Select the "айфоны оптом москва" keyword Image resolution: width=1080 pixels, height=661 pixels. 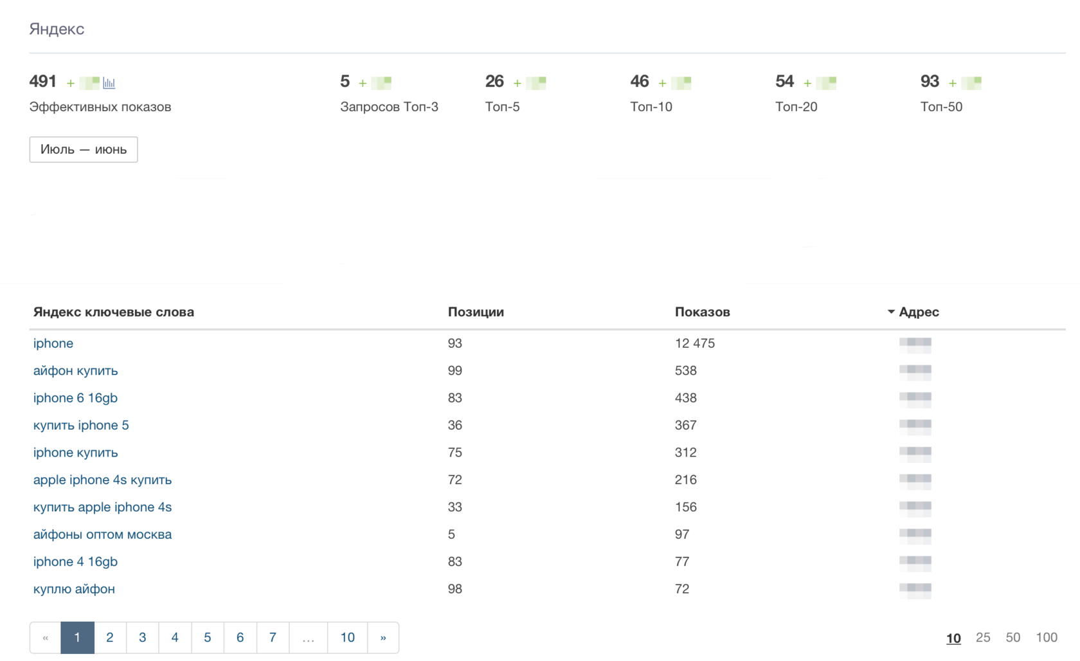point(102,534)
